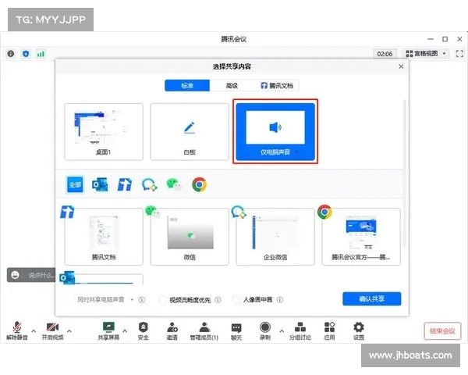Switch to 高级 tab
The height and width of the screenshot is (375, 468).
[232, 85]
